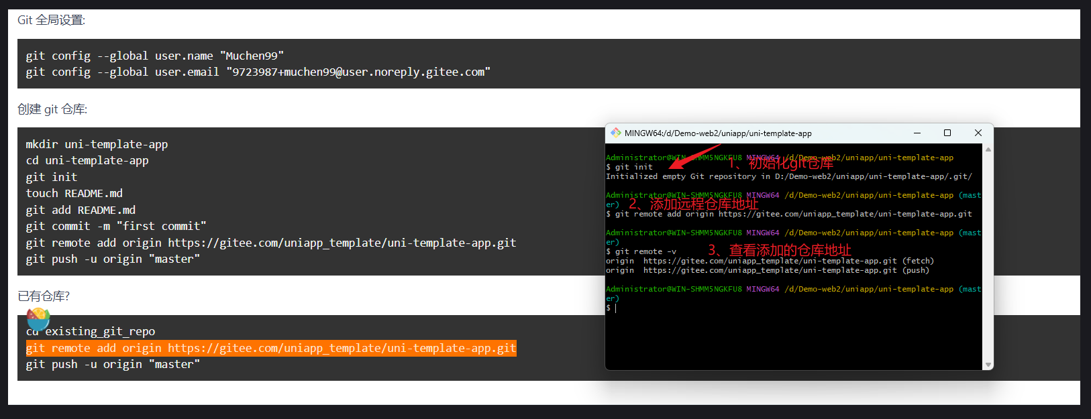1091x419 pixels.
Task: Click the terminal scrollbar up arrow
Action: pos(988,149)
